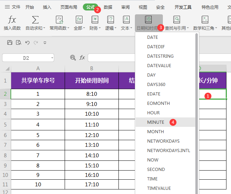The width and height of the screenshot is (231, 194).
Task: Switch to the Data (数据) tab
Action: coord(108,7)
